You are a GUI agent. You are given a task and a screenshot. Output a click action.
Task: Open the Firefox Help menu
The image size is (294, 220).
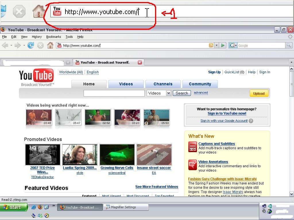click(x=80, y=37)
